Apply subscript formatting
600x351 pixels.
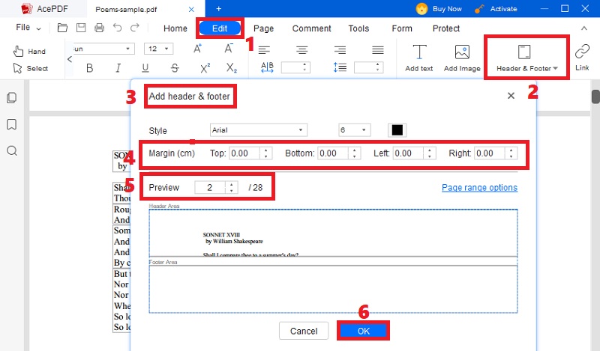tap(231, 68)
